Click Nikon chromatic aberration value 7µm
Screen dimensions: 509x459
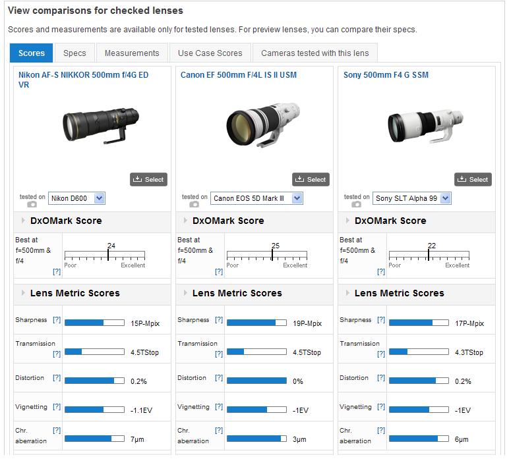(137, 439)
